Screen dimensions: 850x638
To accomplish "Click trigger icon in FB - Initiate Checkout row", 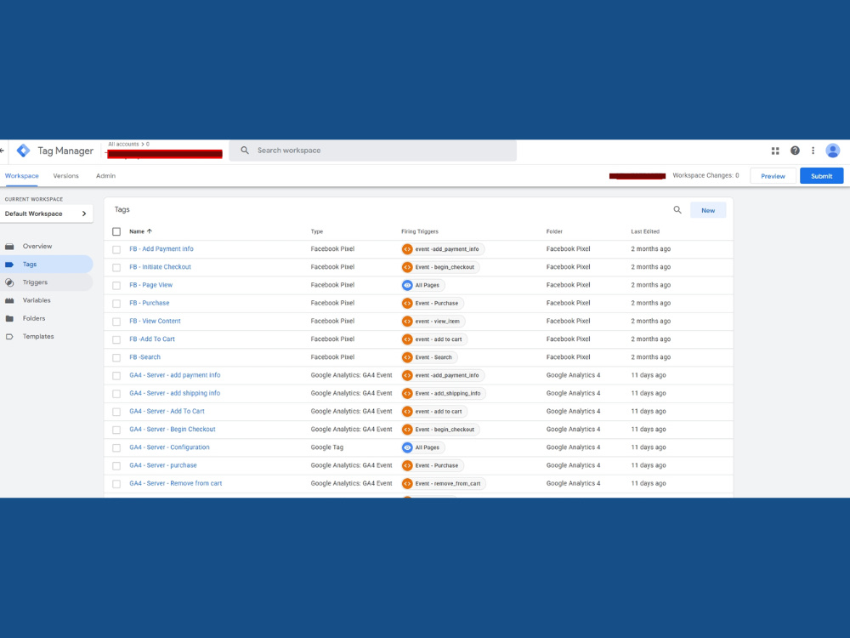I will 407,267.
